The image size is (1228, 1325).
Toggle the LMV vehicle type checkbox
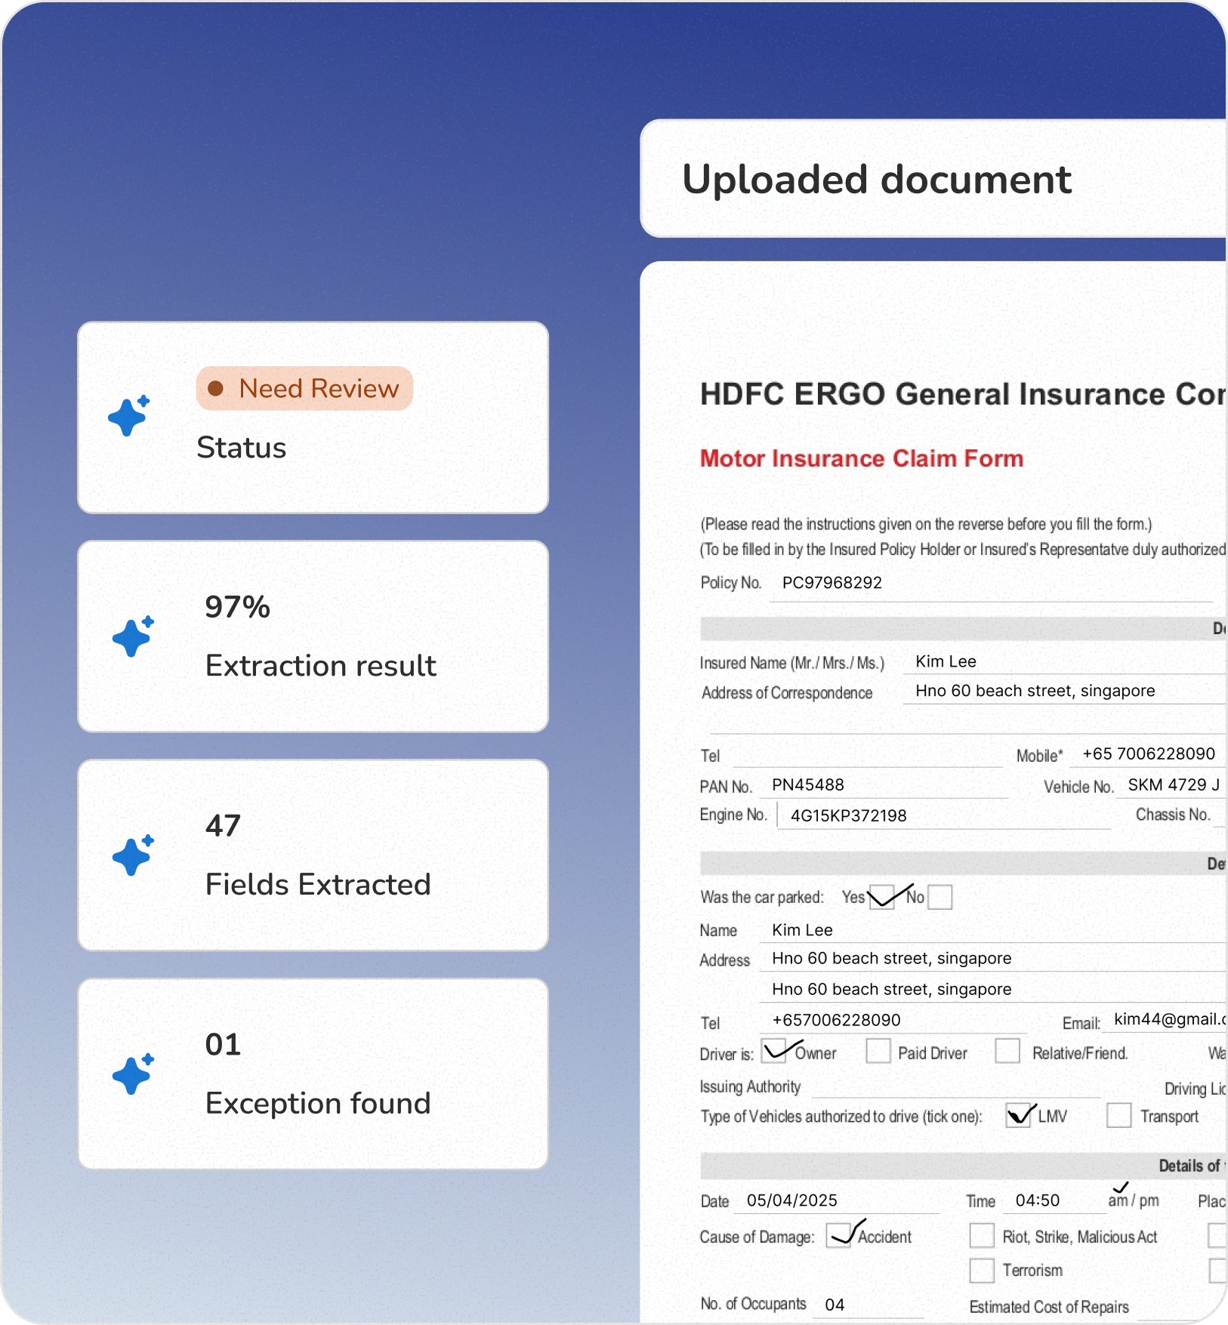(x=1018, y=1115)
